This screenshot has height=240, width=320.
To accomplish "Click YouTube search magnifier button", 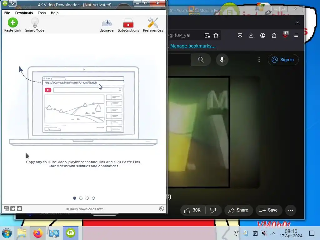I will 201,60.
